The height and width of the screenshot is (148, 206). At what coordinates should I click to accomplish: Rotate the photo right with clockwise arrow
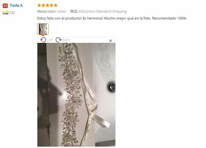59,40
